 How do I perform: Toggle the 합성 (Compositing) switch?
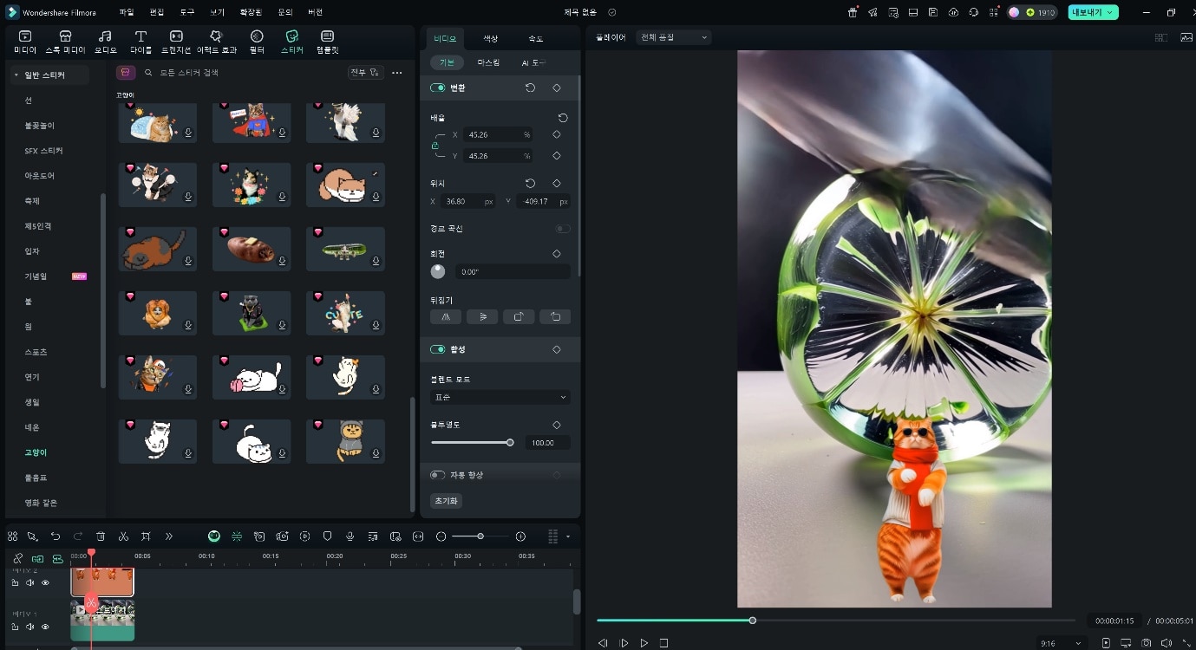(x=437, y=349)
